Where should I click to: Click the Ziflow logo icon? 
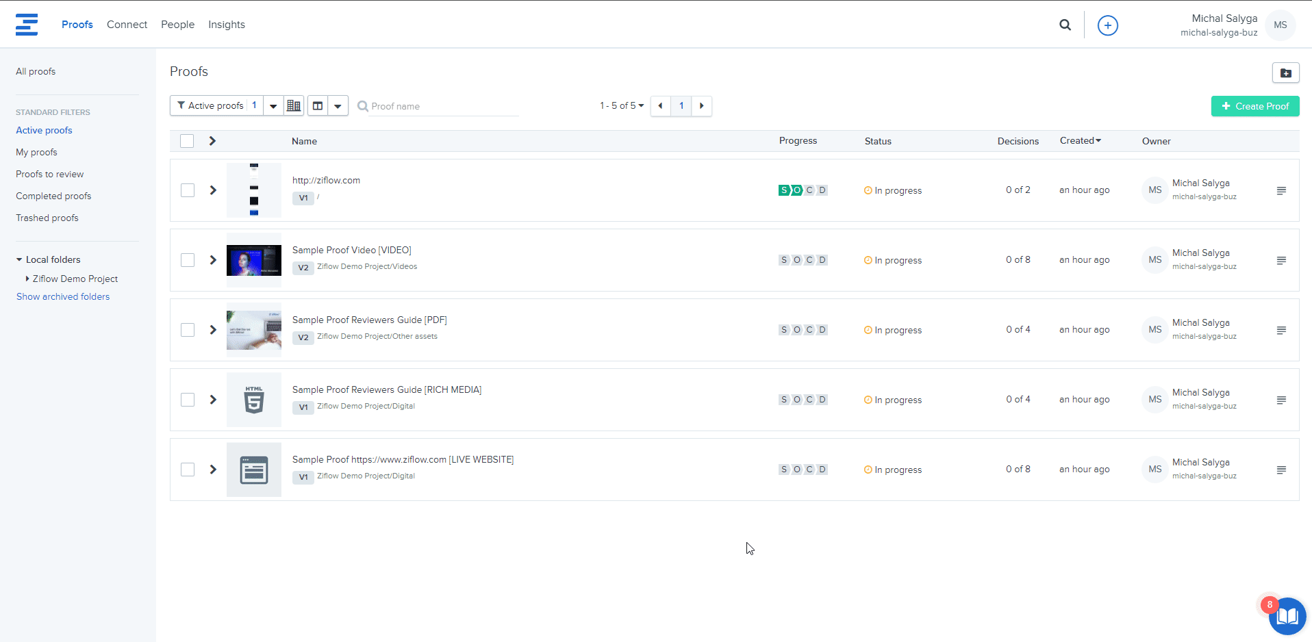(27, 25)
